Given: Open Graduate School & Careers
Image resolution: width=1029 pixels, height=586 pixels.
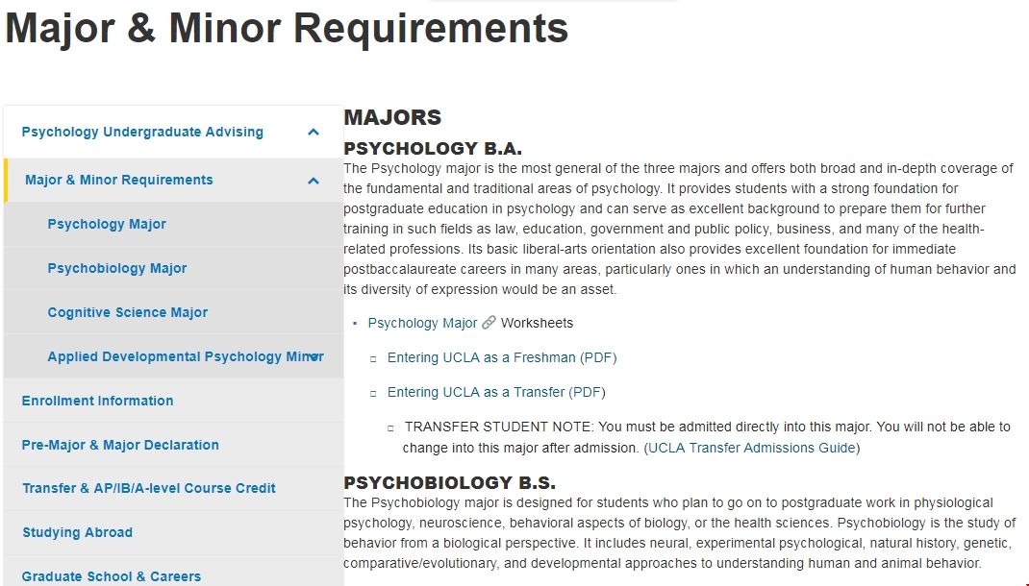Looking at the screenshot, I should [112, 576].
